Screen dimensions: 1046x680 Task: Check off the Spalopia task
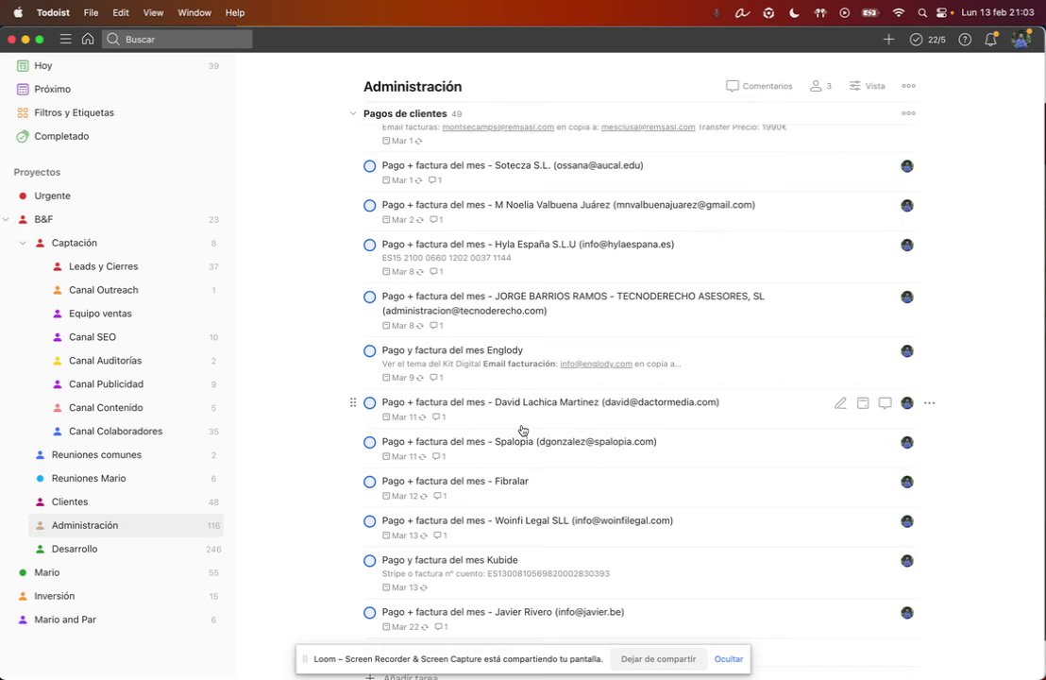click(x=369, y=442)
